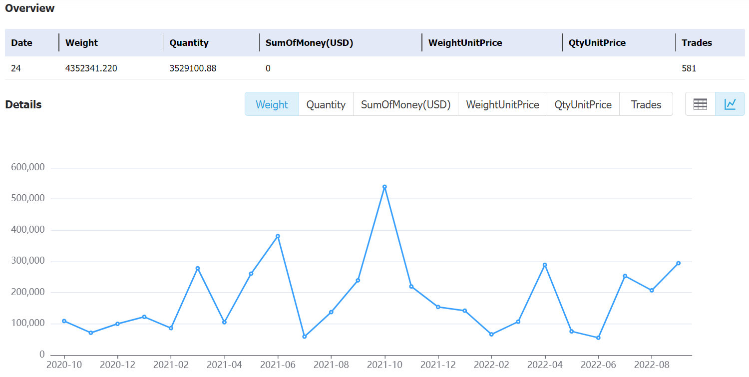Image resolution: width=749 pixels, height=377 pixels.
Task: Click the 2021-02 data point on chart
Action: [x=171, y=328]
